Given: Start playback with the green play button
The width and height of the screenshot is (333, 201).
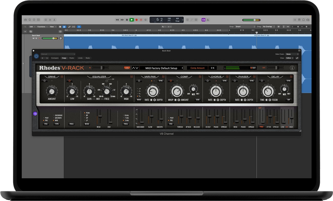Looking at the screenshot, I should pyautogui.click(x=131, y=19).
